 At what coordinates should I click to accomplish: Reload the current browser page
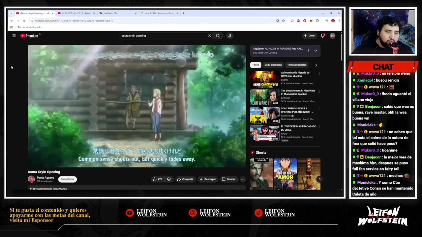coord(24,21)
